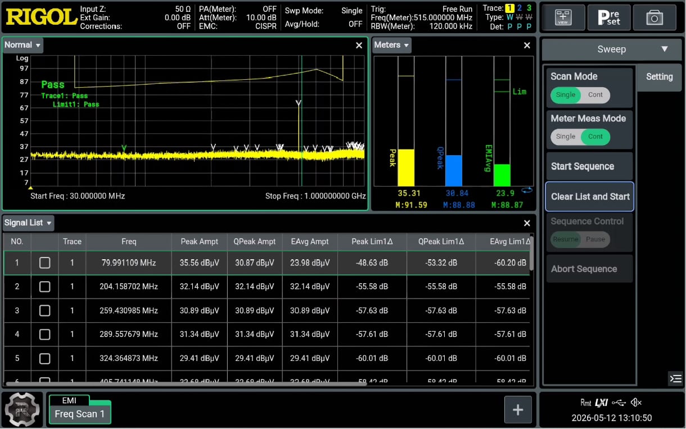
Task: Check the box for signal 259.430985 MHz
Action: tap(45, 310)
